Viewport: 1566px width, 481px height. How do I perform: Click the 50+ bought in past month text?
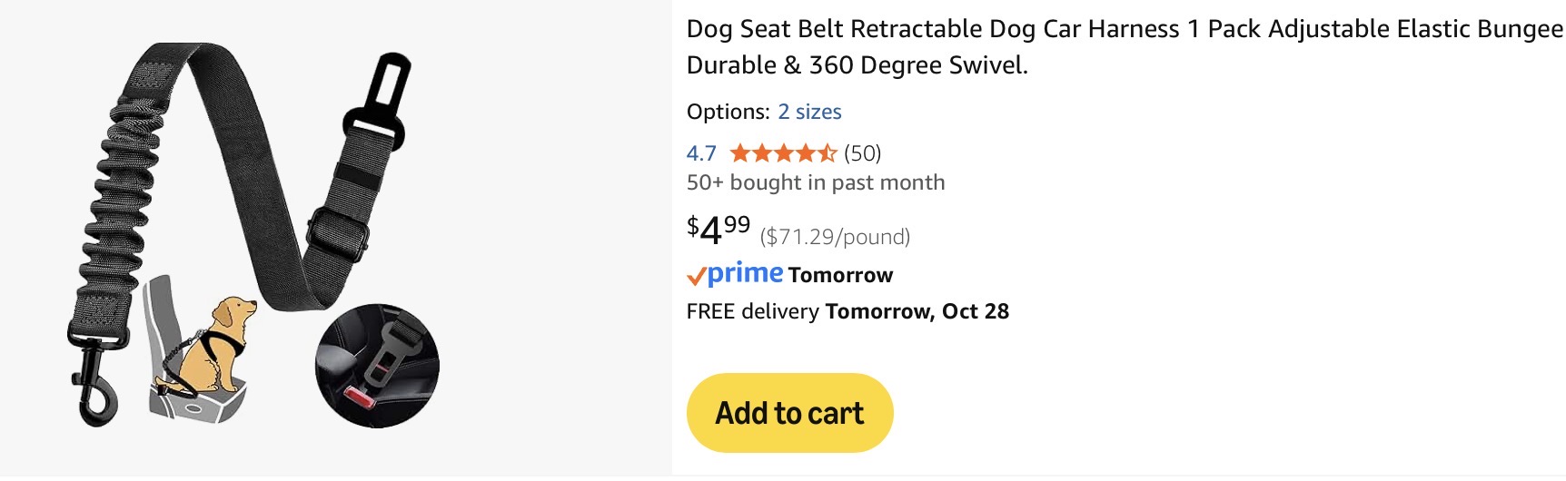click(816, 182)
